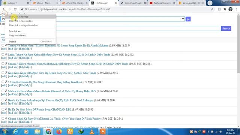Click edit under Laika Tohare Ke Papa
240x135 pixels.
(x=4, y=58)
